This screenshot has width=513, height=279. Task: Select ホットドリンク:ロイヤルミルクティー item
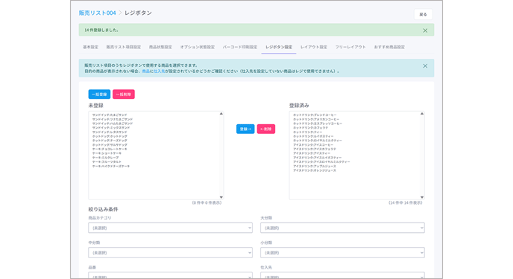318,141
